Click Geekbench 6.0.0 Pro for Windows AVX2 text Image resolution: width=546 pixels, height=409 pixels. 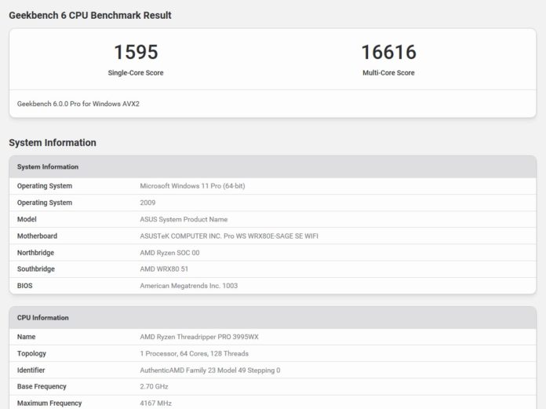[78, 104]
